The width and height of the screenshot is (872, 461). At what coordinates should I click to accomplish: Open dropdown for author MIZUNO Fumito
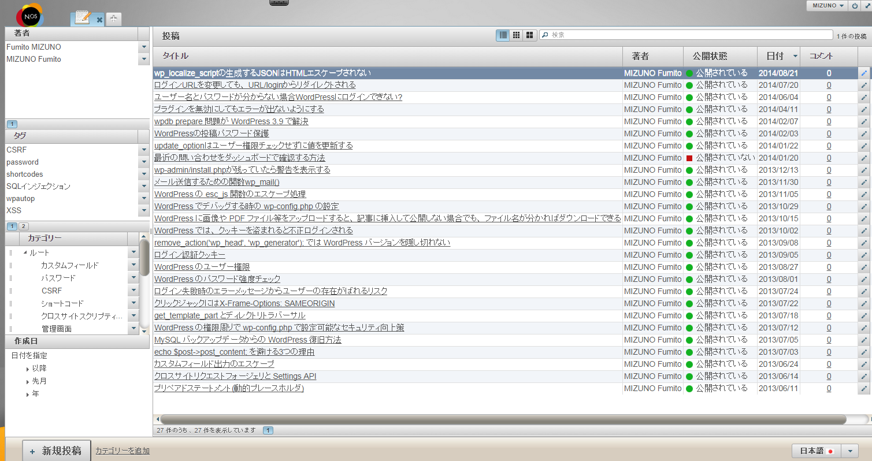(x=144, y=59)
